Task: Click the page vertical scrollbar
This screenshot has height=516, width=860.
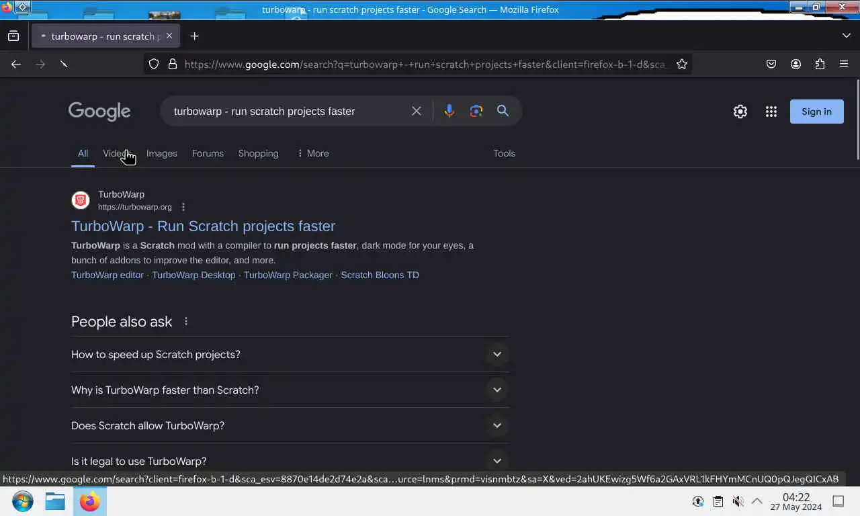Action: (857, 121)
